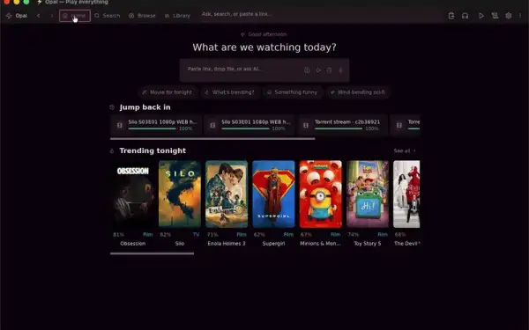Go forward with the right arrow
The height and width of the screenshot is (330, 529).
[x=52, y=16]
